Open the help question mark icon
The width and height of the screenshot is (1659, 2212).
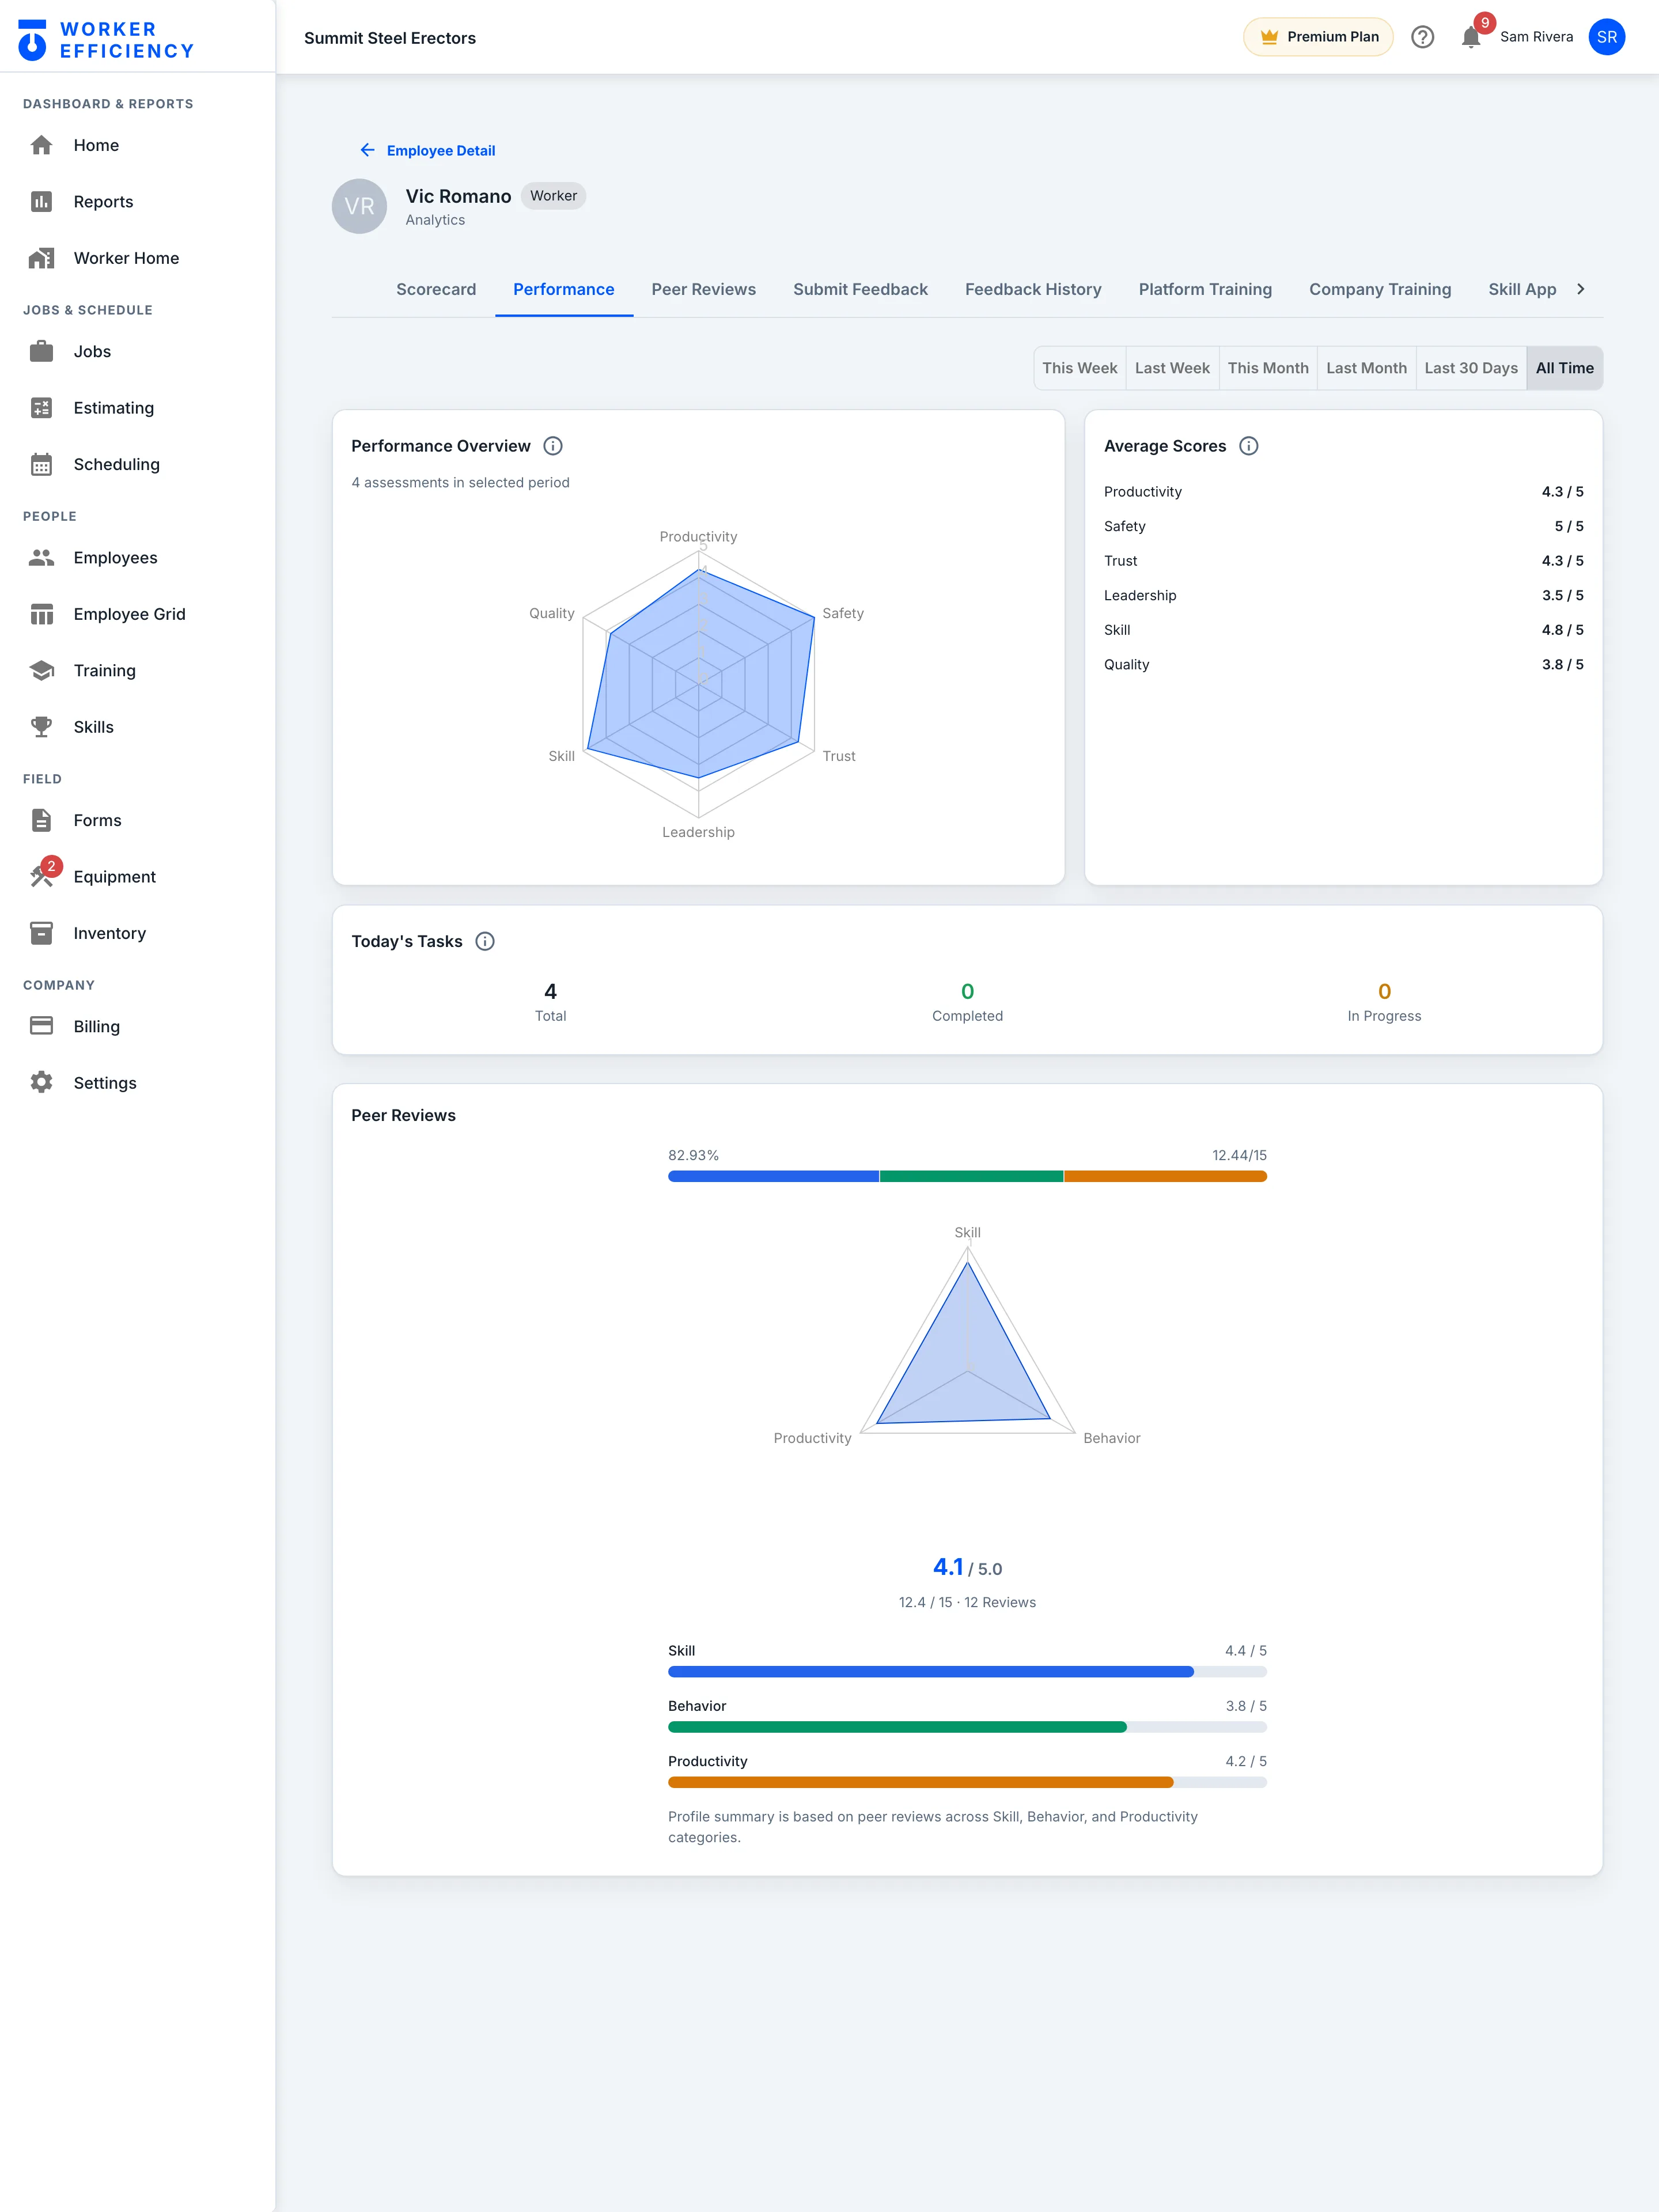1422,37
